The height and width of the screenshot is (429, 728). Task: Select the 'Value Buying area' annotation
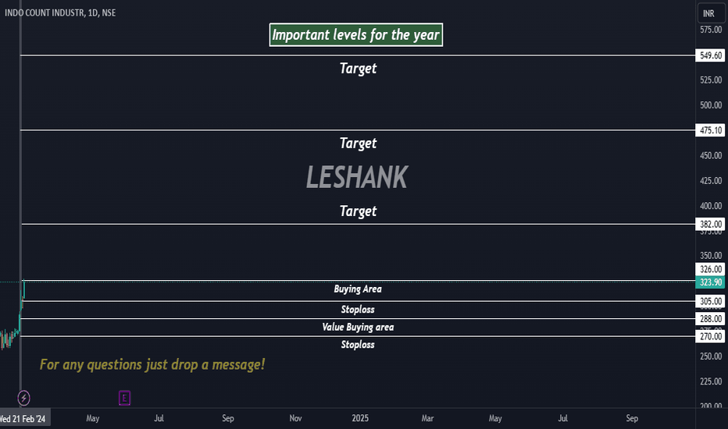[x=358, y=327]
